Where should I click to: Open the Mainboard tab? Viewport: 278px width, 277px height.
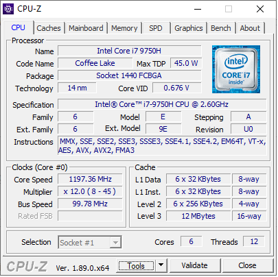pyautogui.click(x=86, y=28)
